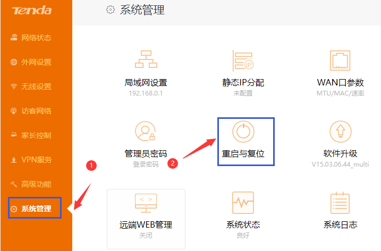Click the MTU/MAC/速率 subtitle
The height and width of the screenshot is (251, 381).
click(340, 93)
